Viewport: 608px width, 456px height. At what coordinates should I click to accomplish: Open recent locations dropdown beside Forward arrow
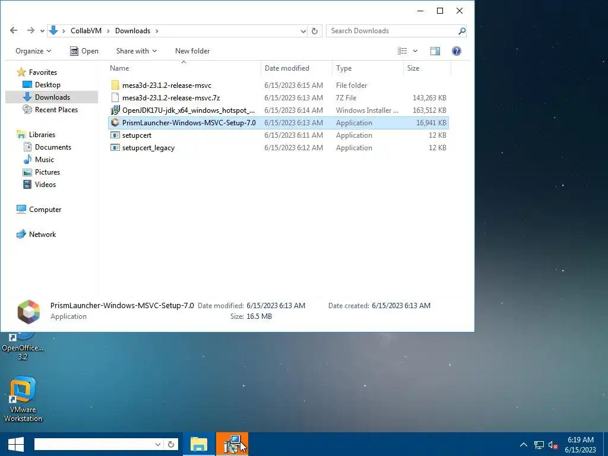42,31
